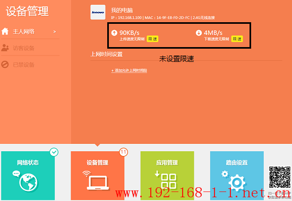Click the 上传速度无限制 label
292x201 pixels.
tap(132, 39)
